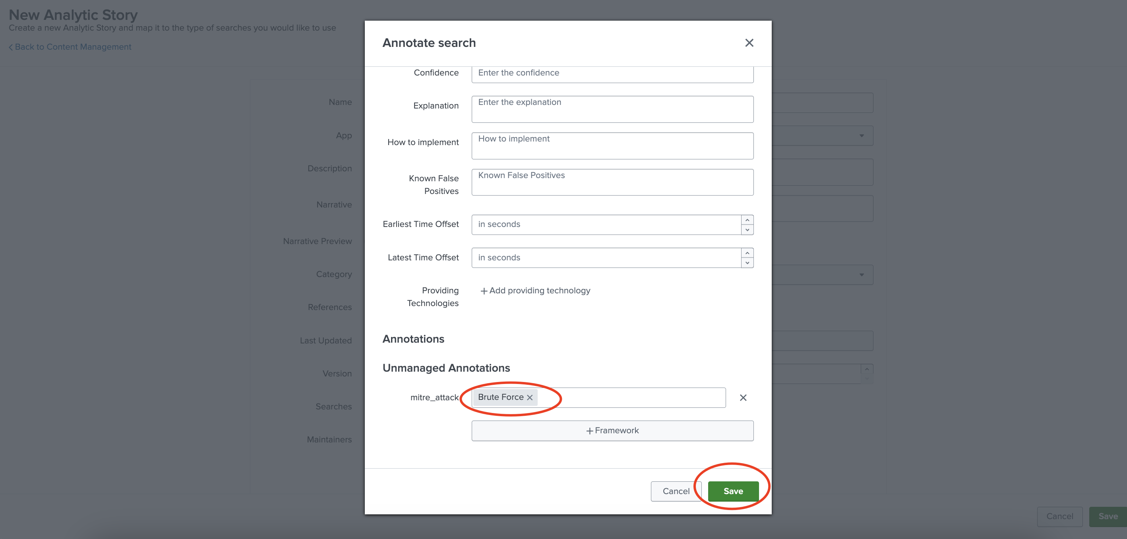Image resolution: width=1127 pixels, height=539 pixels.
Task: Remove the Brute Force tag
Action: tap(530, 397)
